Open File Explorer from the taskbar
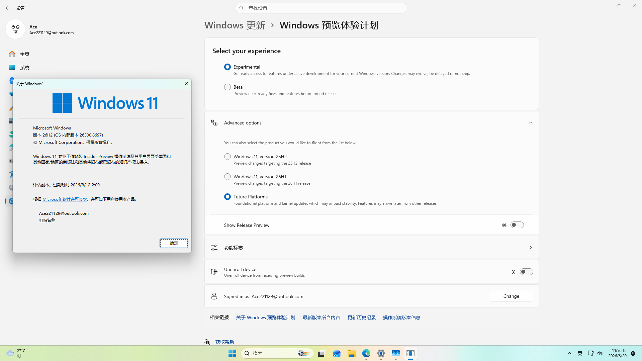The height and width of the screenshot is (361, 642). 351,353
